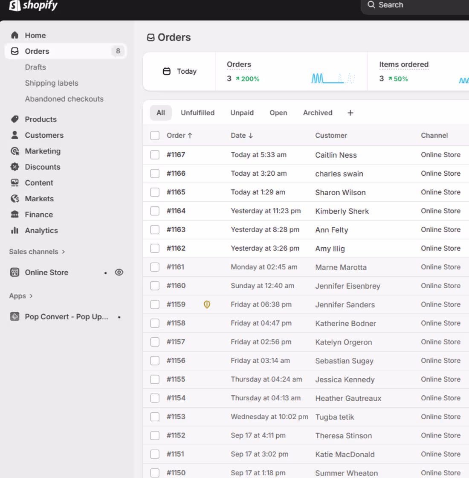
Task: View Online Store via eye icon
Action: click(119, 272)
